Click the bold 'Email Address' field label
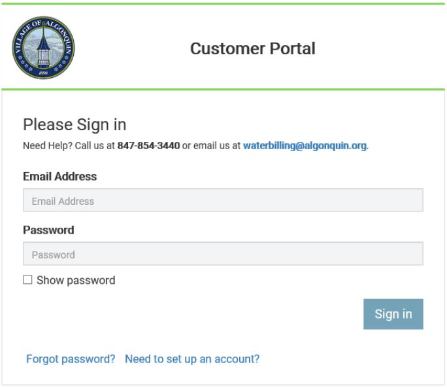Viewport: 447px width, 388px height. 60,177
